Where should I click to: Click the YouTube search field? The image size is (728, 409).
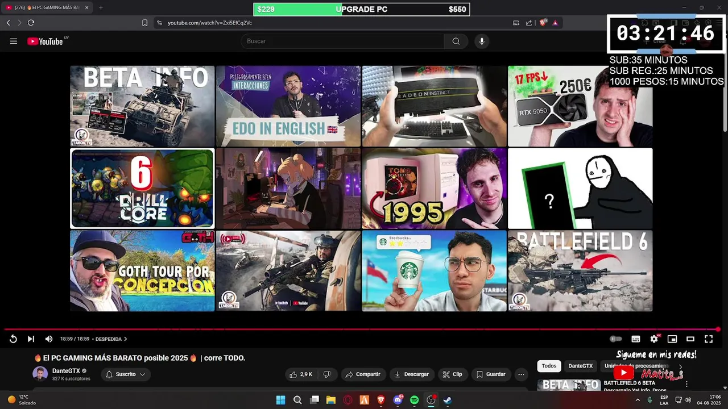pos(342,41)
